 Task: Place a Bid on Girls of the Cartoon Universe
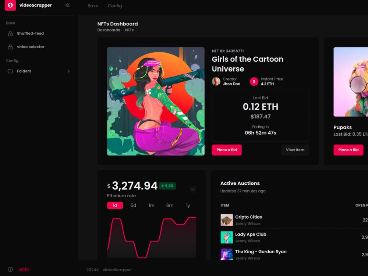tap(227, 150)
